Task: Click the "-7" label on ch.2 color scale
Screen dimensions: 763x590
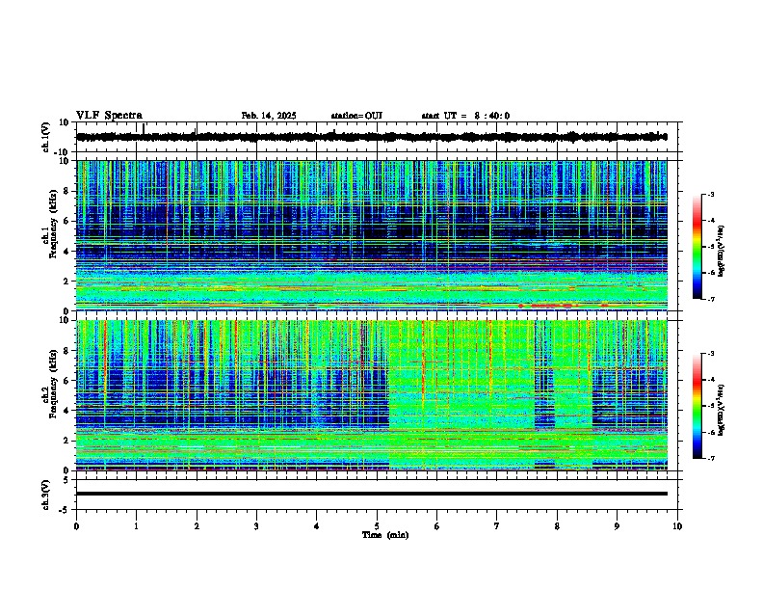Action: [711, 458]
